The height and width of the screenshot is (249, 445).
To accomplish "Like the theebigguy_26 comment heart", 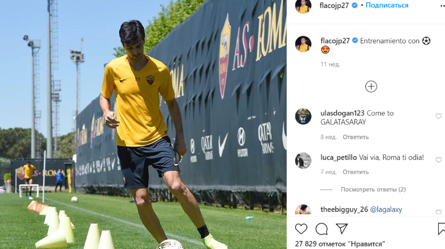I will coord(439,212).
